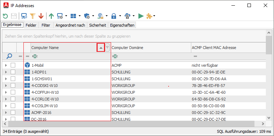The width and height of the screenshot is (274, 136).
Task: Open dropdown next to puzzle piece icon
Action: (154, 16)
